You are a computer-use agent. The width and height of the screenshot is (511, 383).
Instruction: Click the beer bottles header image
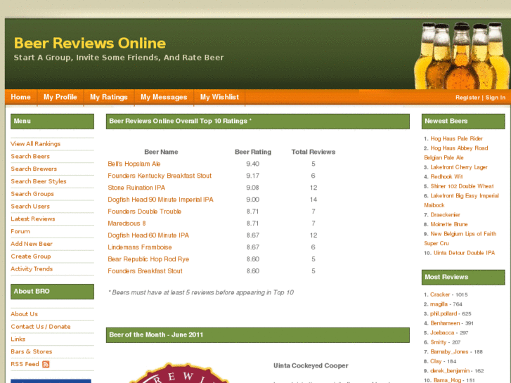462,56
